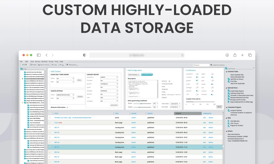Click icon beside program Options
Screen dimensions: 274x164
click(x=229, y=110)
